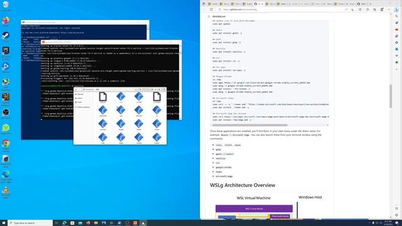Open Ubuntu icon on taskbar

click(135, 223)
